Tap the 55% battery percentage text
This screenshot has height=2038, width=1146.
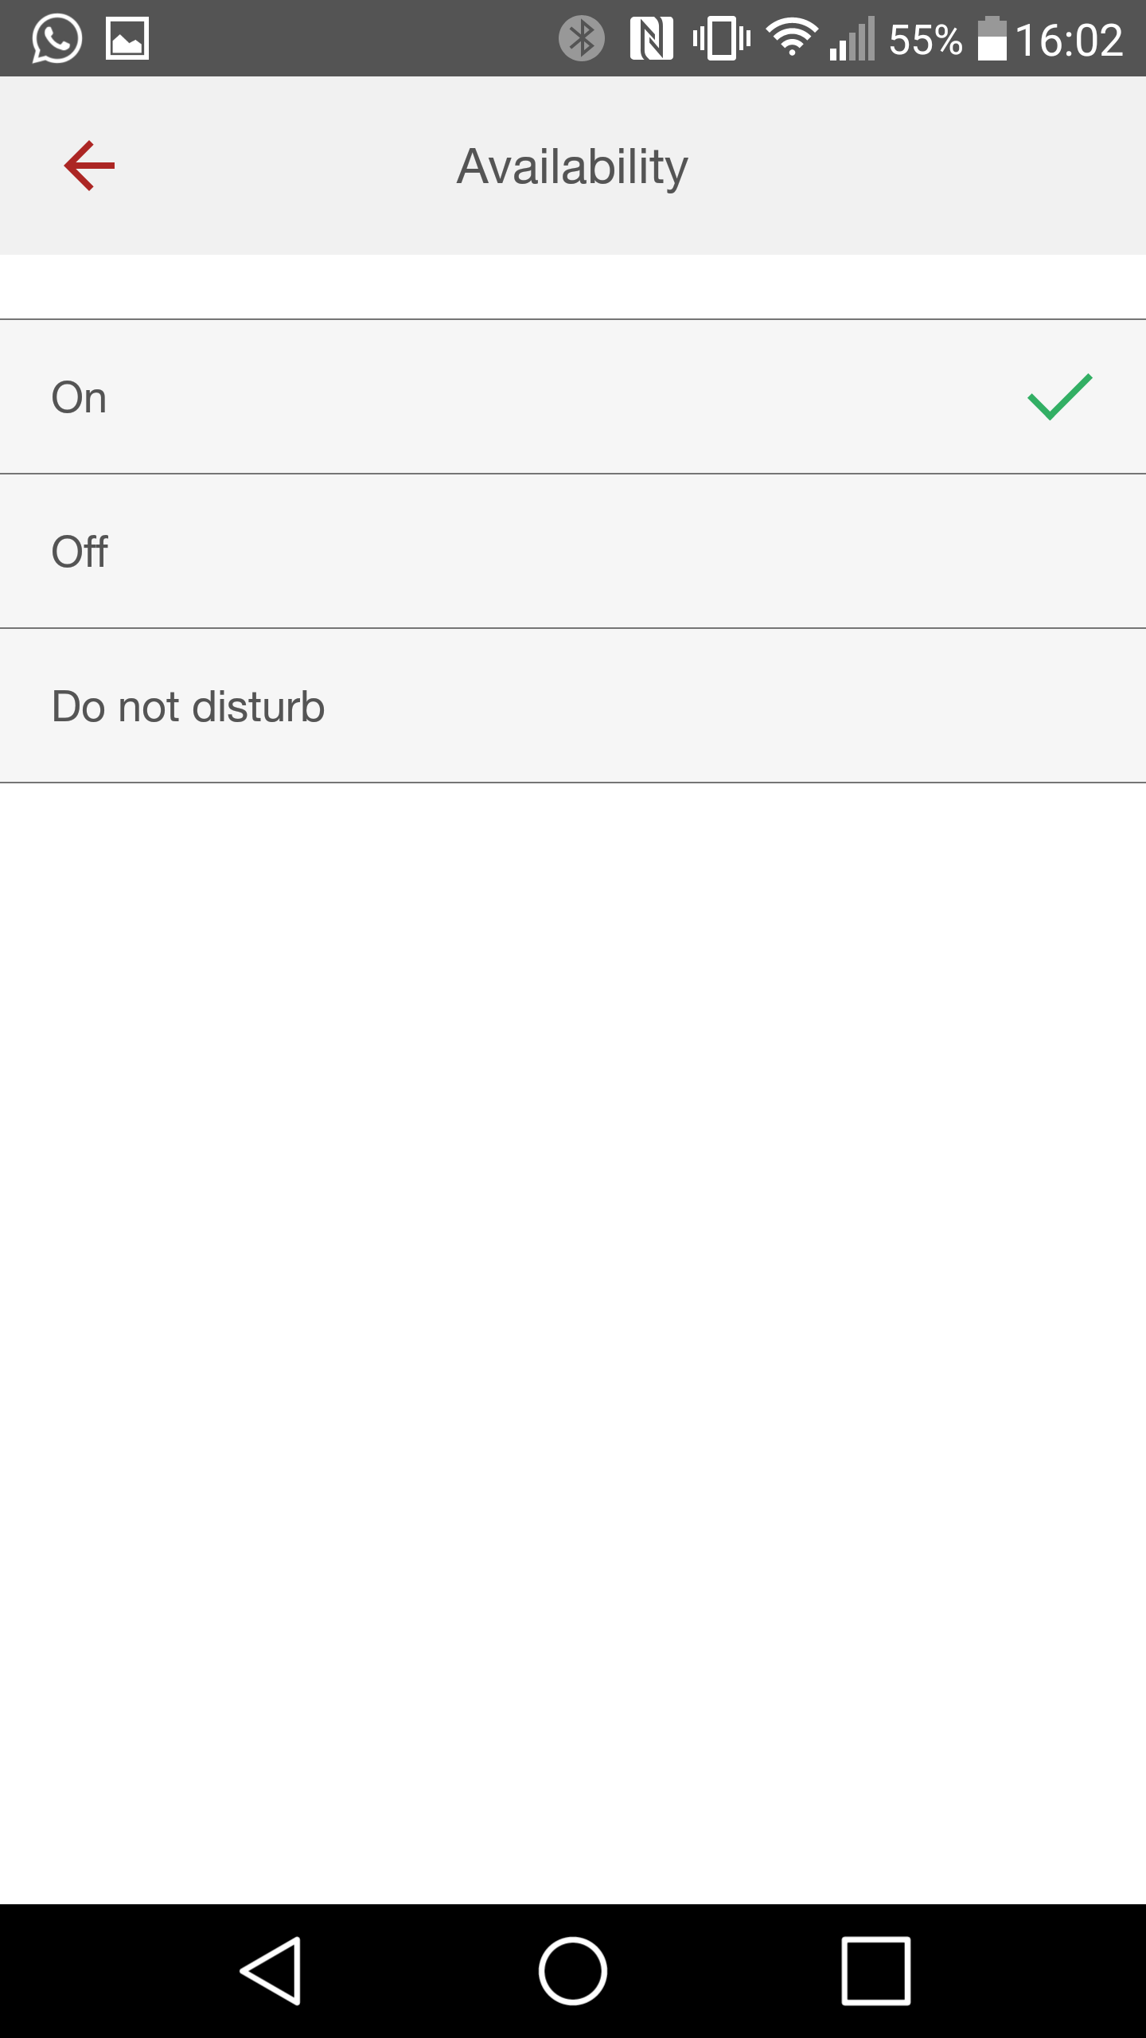click(x=928, y=39)
